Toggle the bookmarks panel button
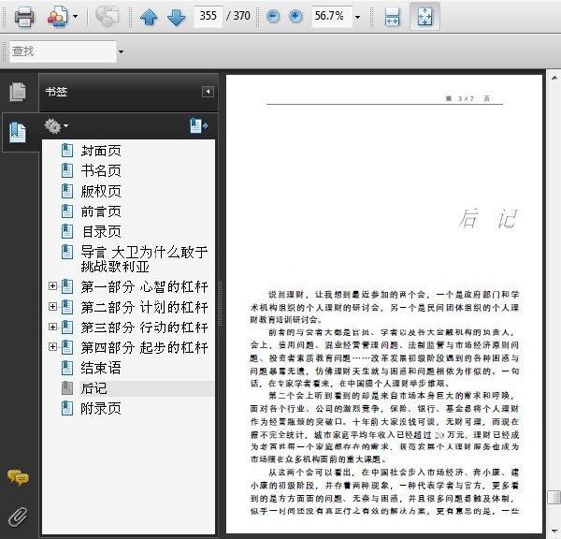Viewport: 561px width, 539px height. (18, 133)
